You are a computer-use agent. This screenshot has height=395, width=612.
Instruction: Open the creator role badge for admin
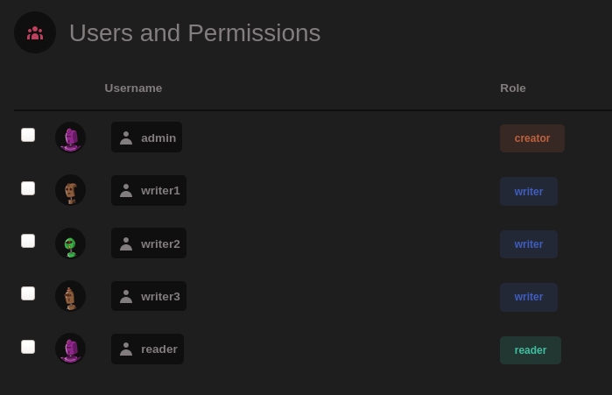point(532,138)
